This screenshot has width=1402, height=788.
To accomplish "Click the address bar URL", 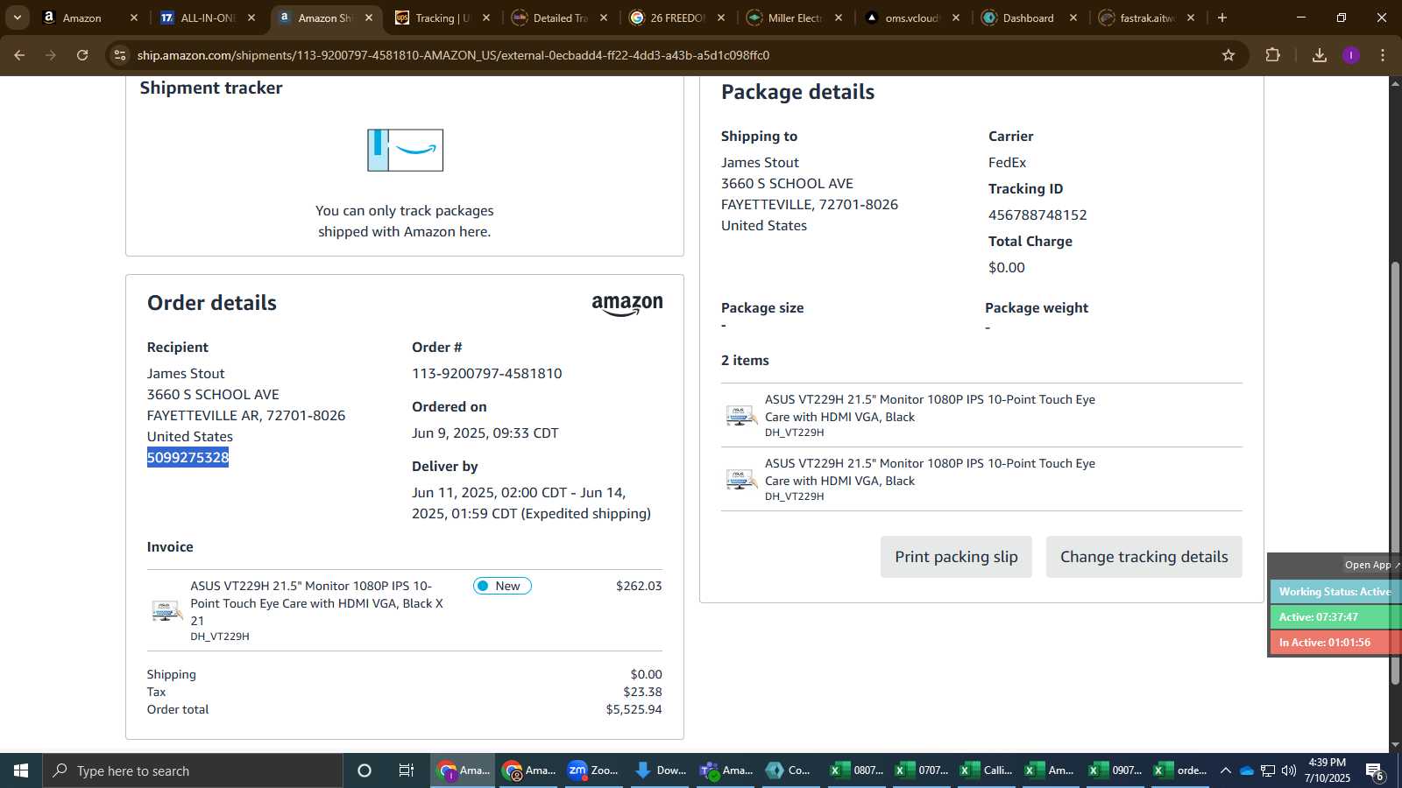I will [x=453, y=55].
